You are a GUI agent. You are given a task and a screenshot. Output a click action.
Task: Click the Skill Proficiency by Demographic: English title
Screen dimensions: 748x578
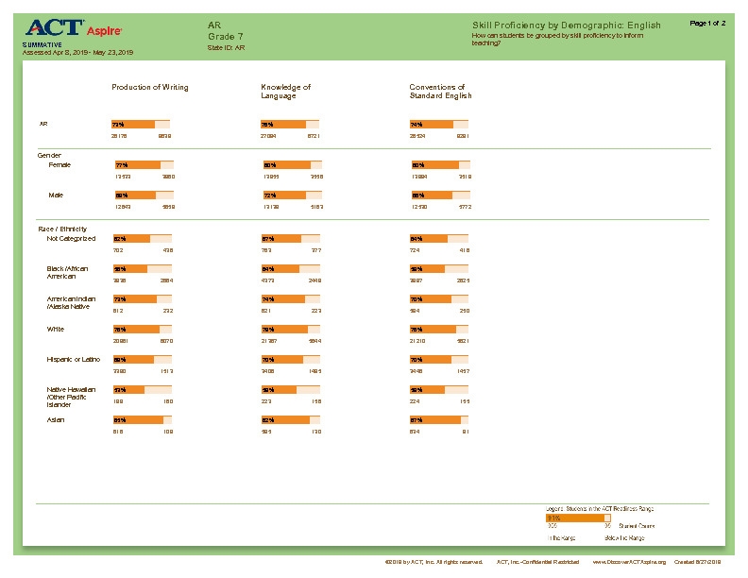(x=566, y=25)
